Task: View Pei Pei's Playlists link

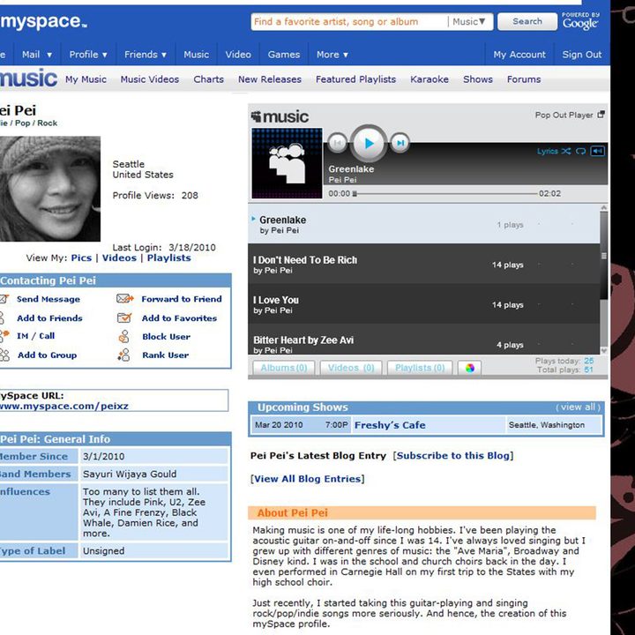Action: click(x=168, y=258)
